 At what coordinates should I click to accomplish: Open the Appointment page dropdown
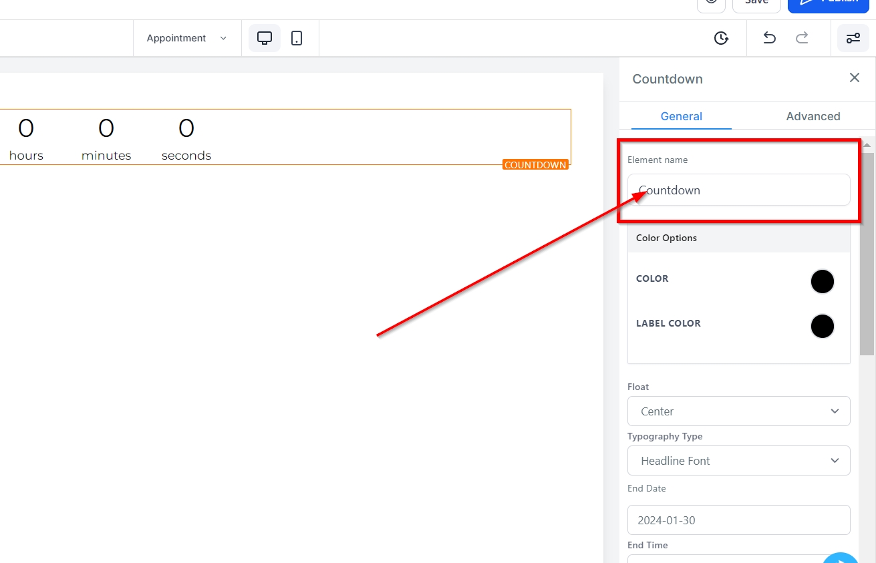coord(187,38)
